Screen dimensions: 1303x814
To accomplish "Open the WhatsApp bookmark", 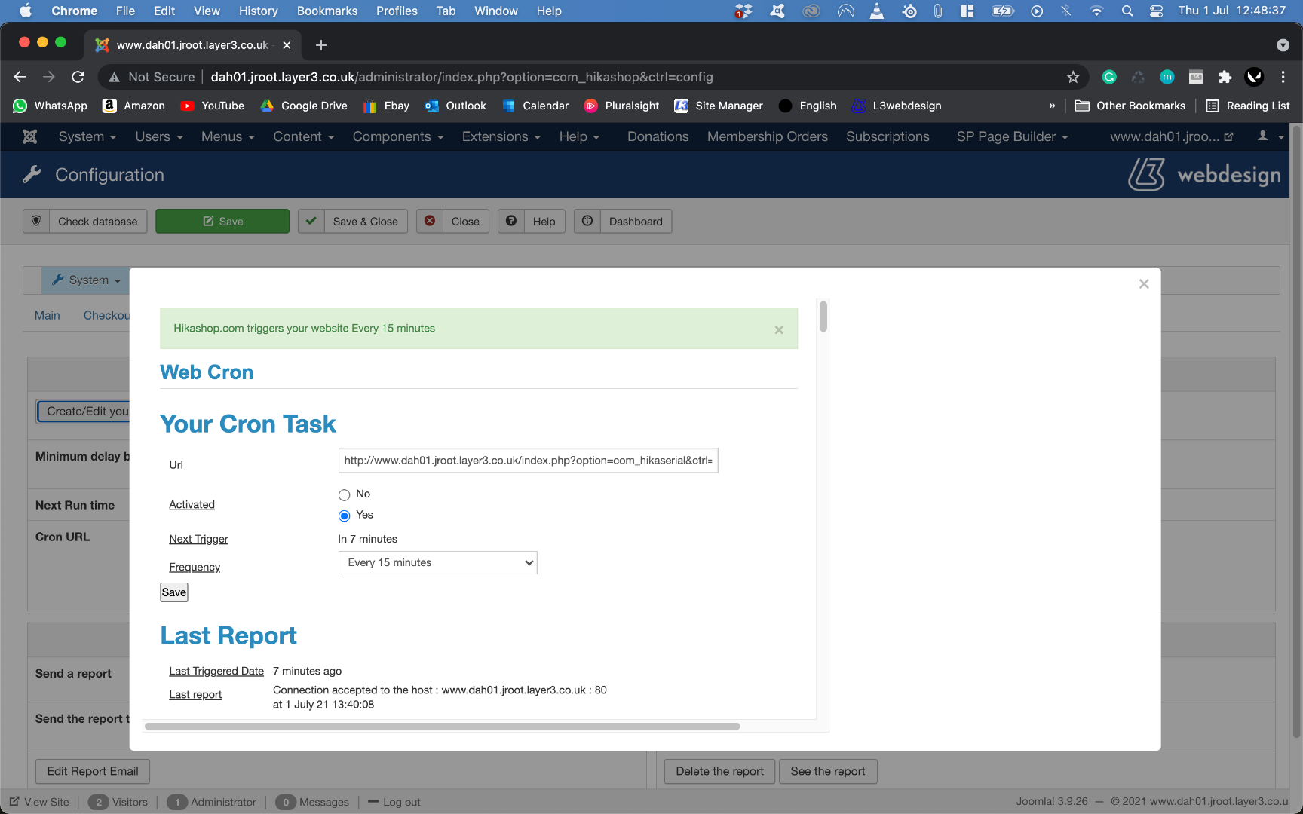I will coord(51,106).
